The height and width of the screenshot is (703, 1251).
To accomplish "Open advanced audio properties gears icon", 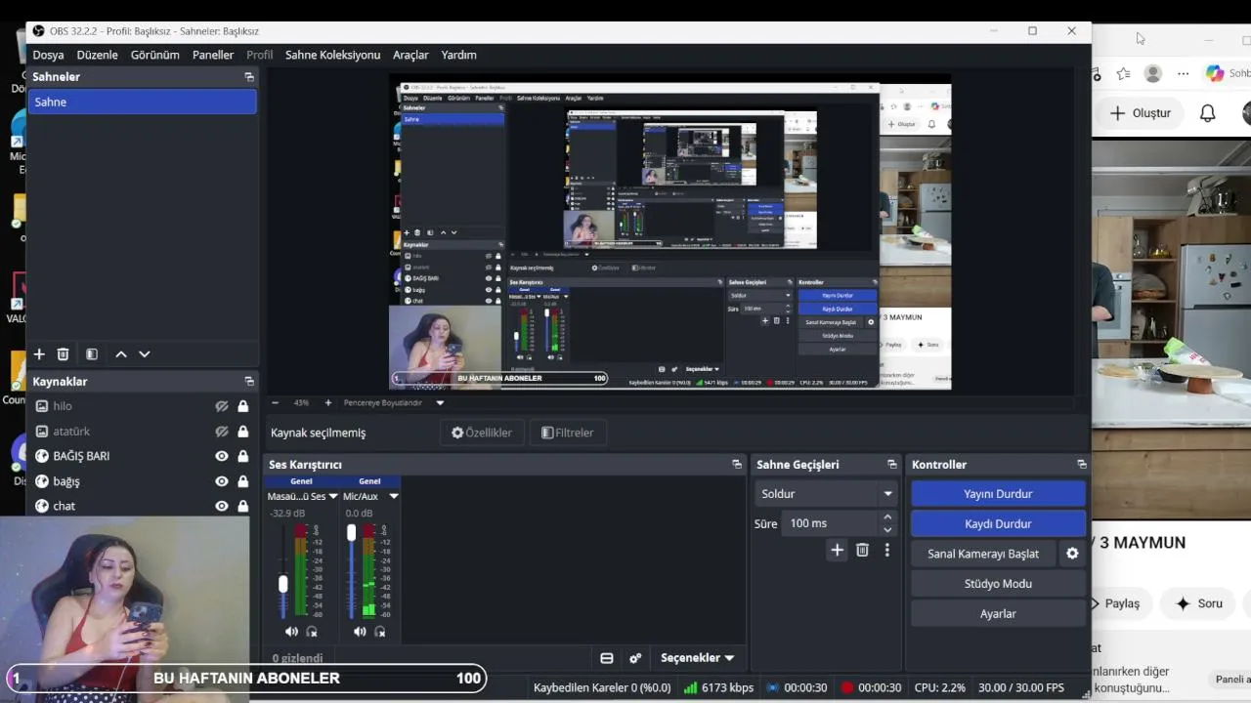I will point(635,658).
